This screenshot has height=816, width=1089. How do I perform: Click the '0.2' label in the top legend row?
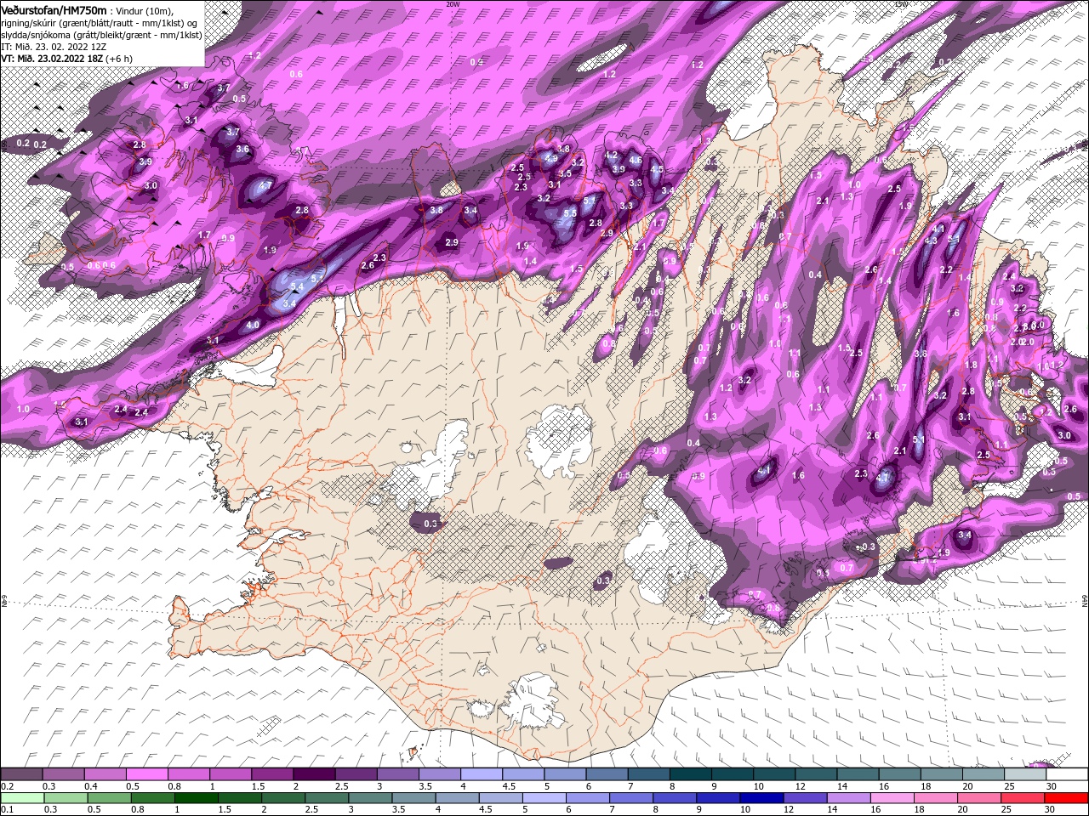7,786
